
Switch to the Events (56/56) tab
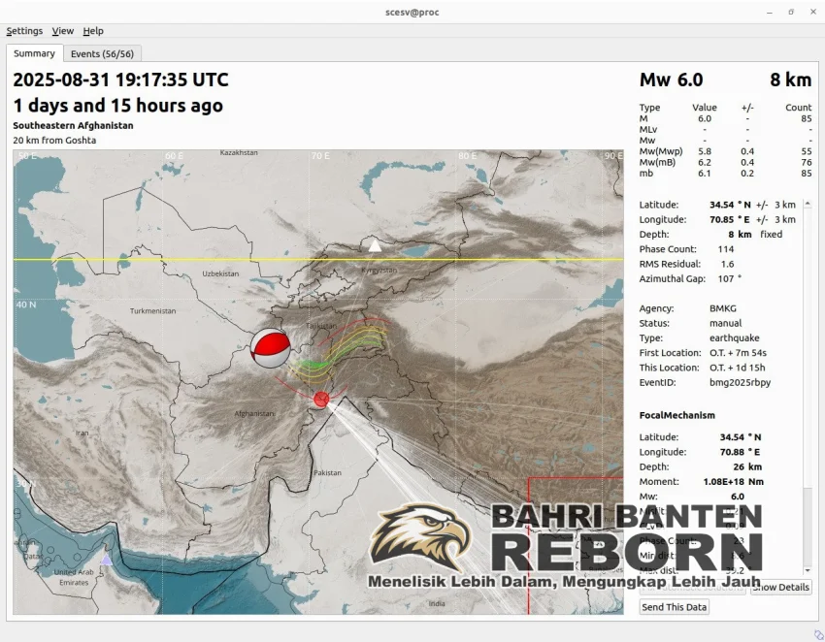point(102,53)
